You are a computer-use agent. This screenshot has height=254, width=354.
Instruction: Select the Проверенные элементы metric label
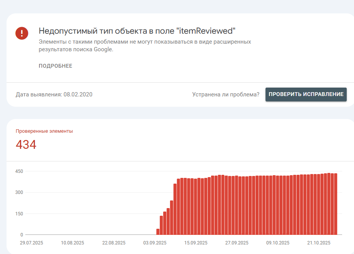pyautogui.click(x=44, y=131)
